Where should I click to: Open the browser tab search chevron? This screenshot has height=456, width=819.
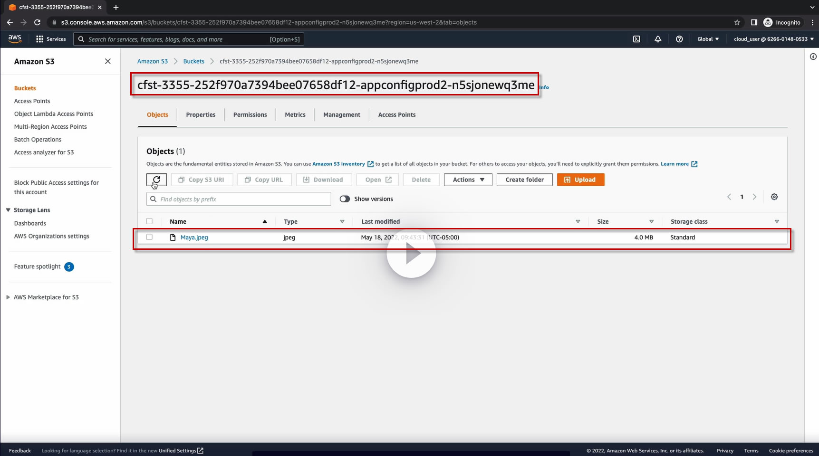(x=812, y=7)
